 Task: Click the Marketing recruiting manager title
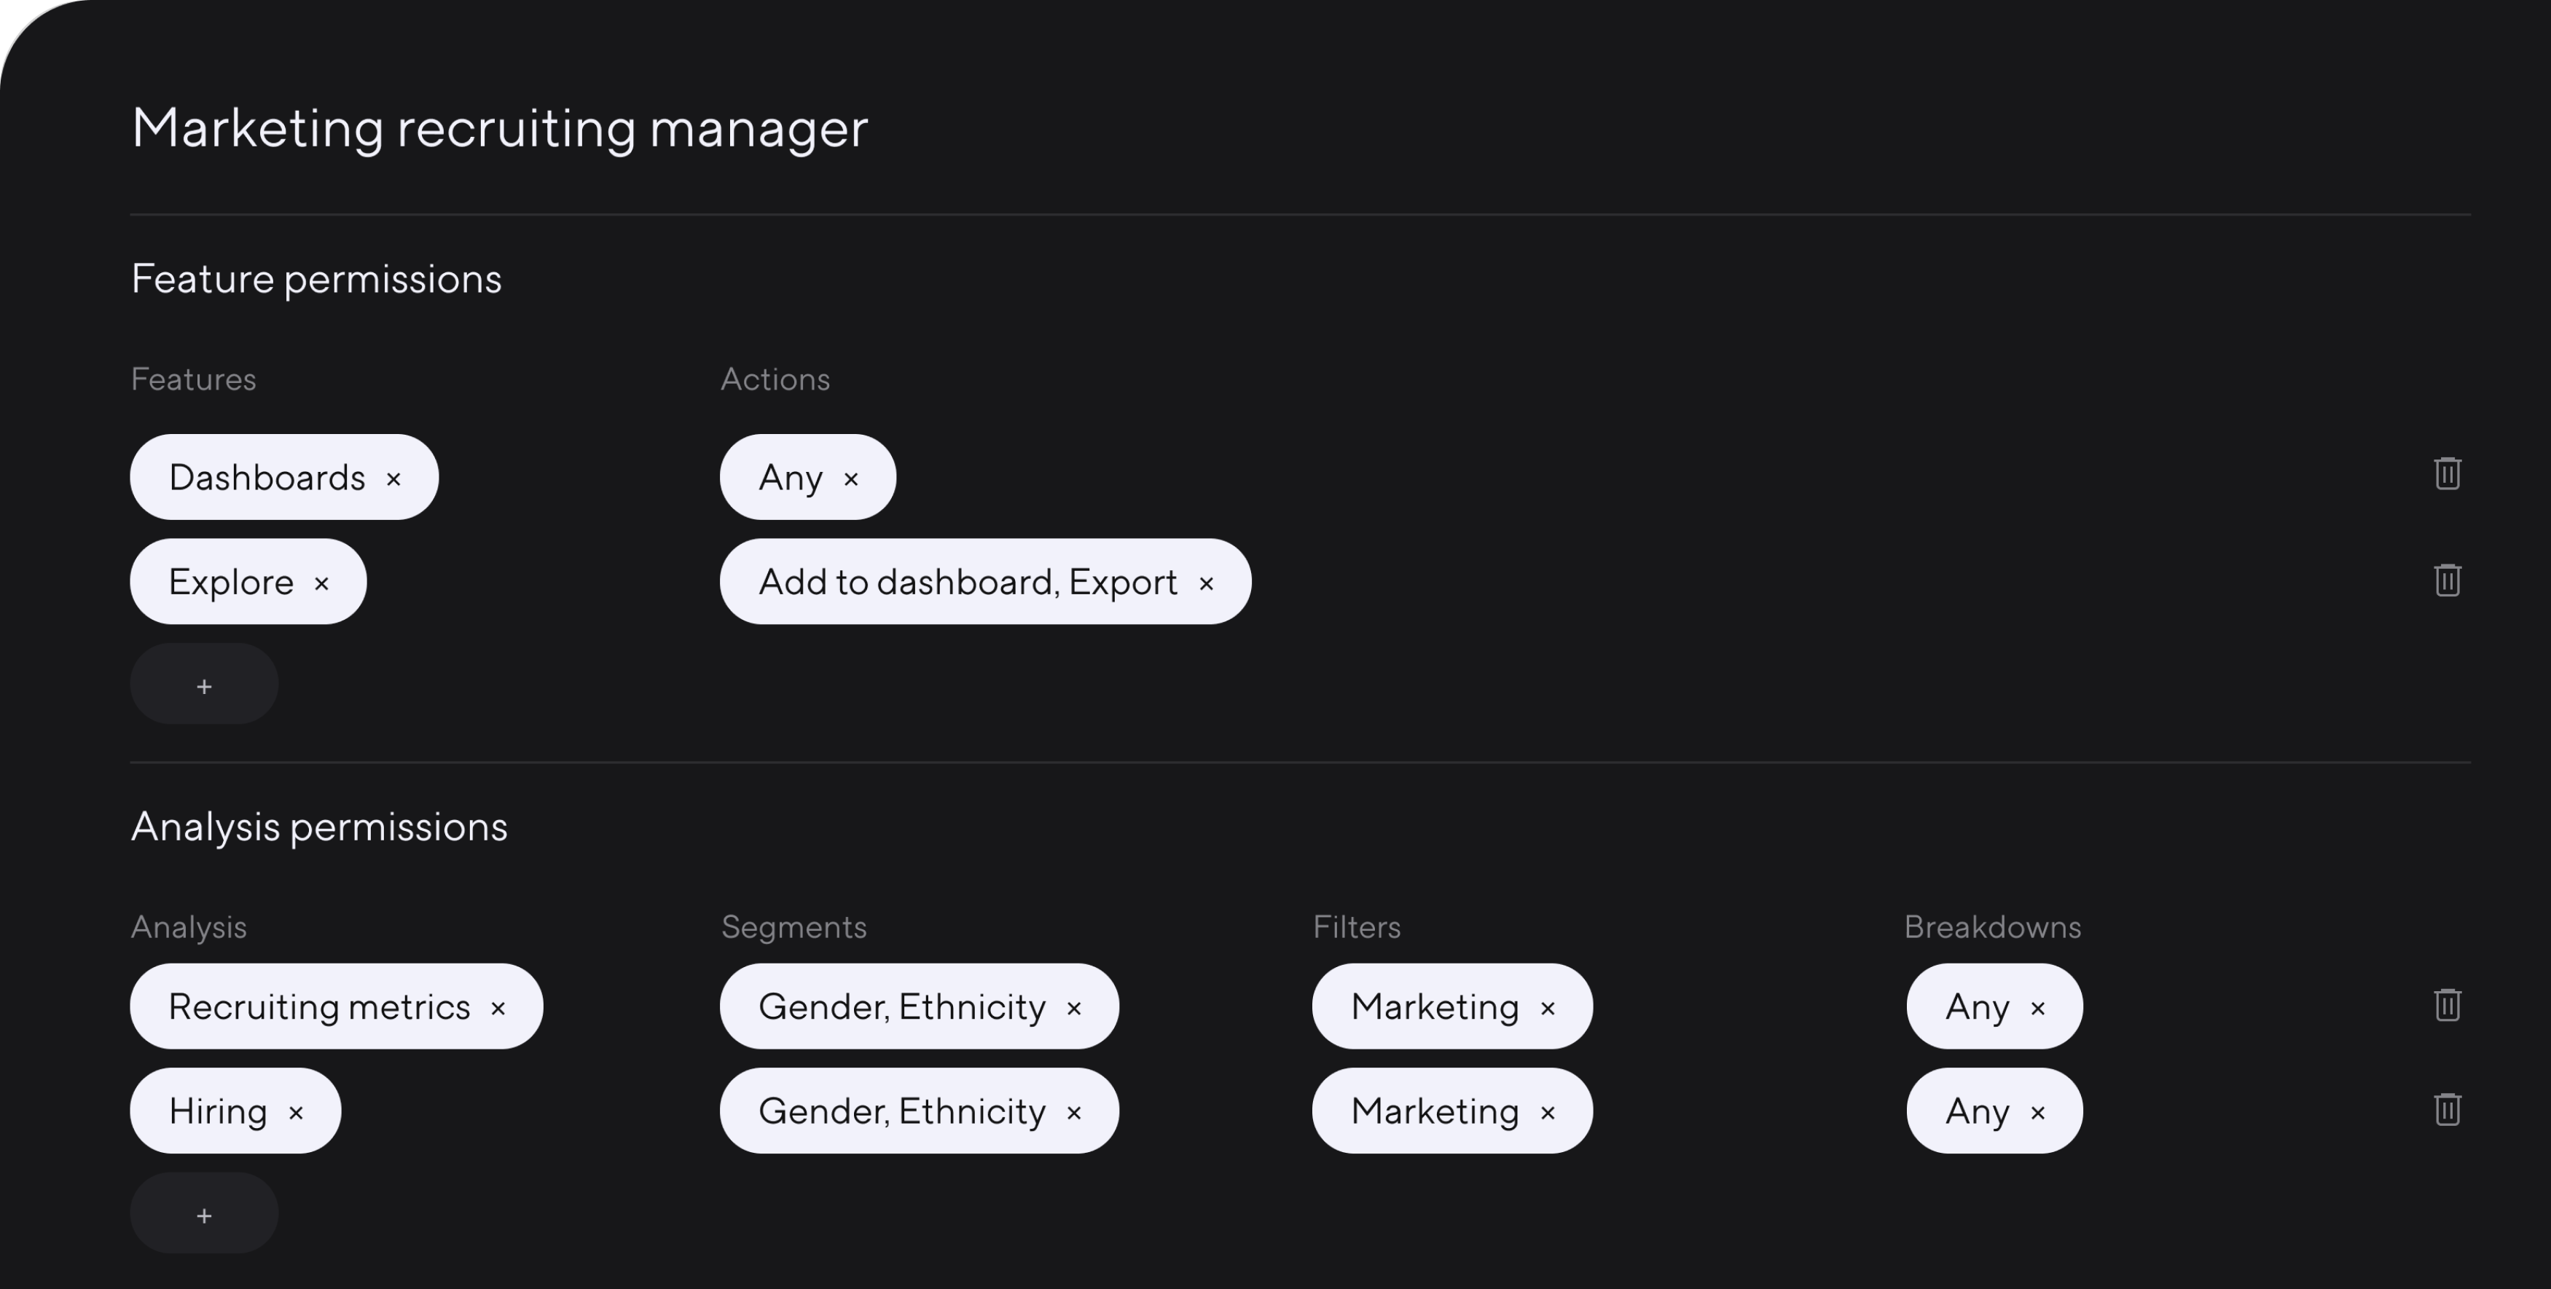[x=499, y=129]
